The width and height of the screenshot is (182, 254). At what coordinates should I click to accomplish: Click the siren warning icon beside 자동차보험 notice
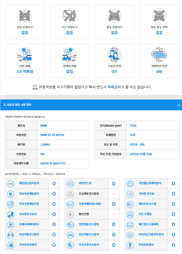coord(35,87)
